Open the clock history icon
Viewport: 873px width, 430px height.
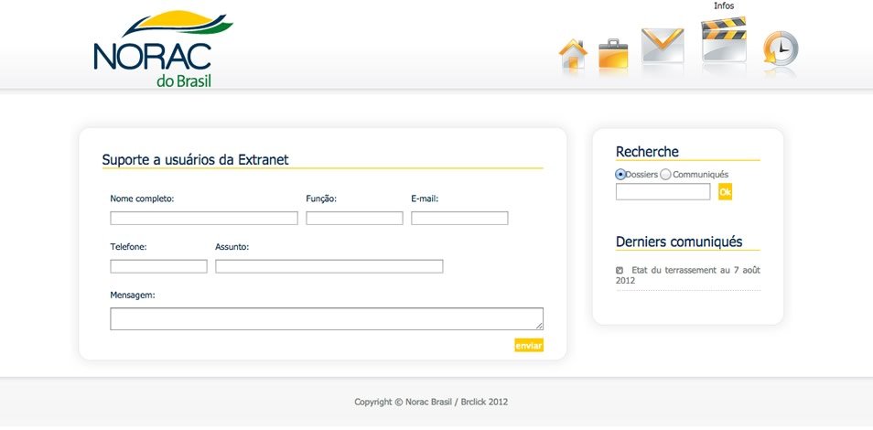point(781,48)
